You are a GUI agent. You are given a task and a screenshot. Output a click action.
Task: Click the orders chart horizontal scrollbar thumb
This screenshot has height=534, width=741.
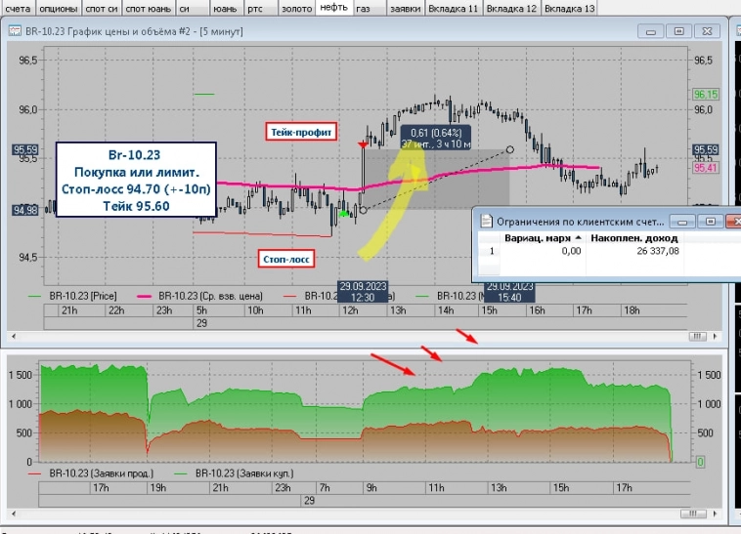[x=693, y=513]
